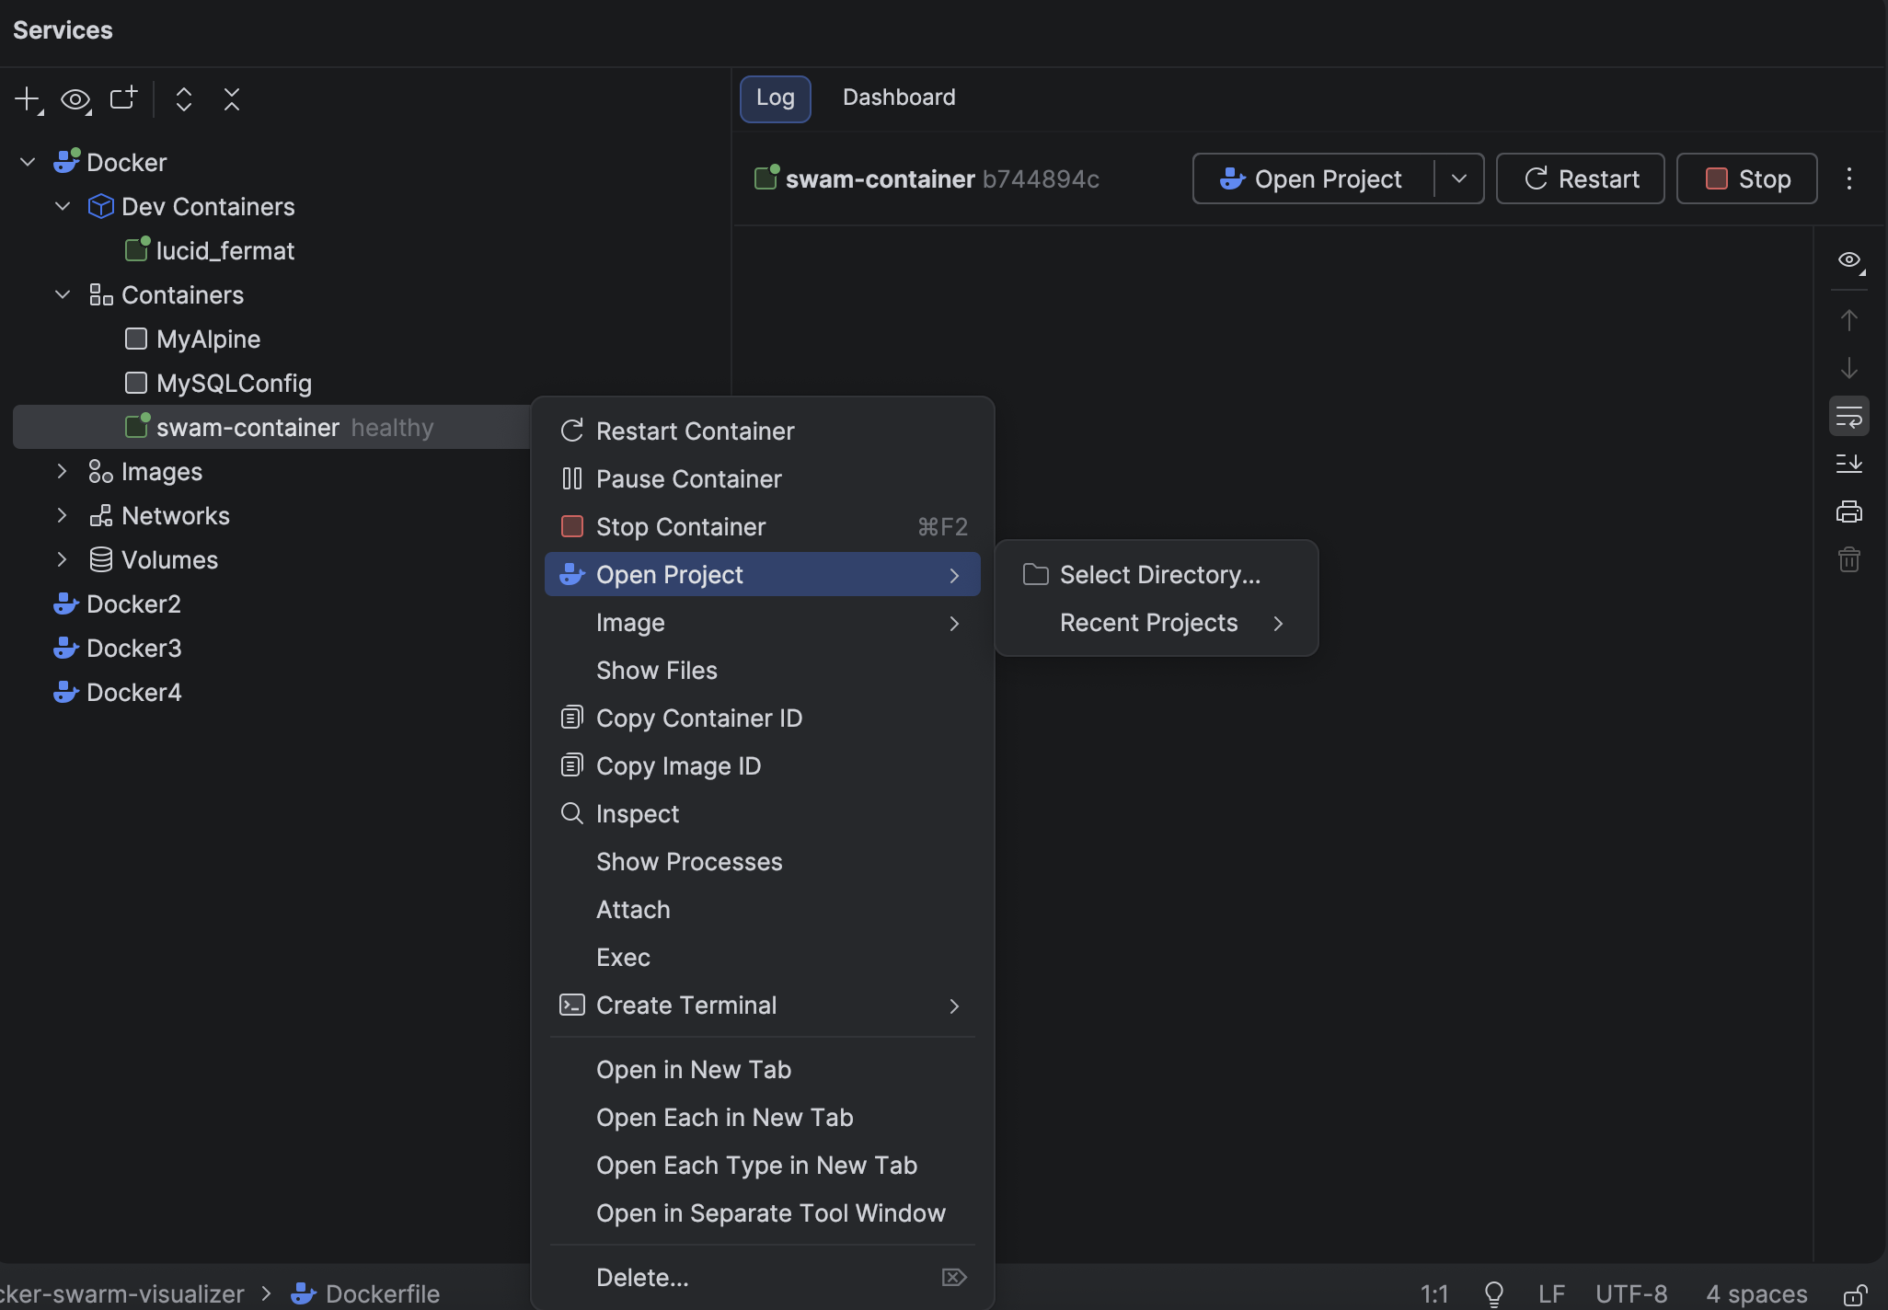Viewport: 1888px width, 1310px height.
Task: Click Select Directory... in the submenu
Action: click(x=1159, y=575)
